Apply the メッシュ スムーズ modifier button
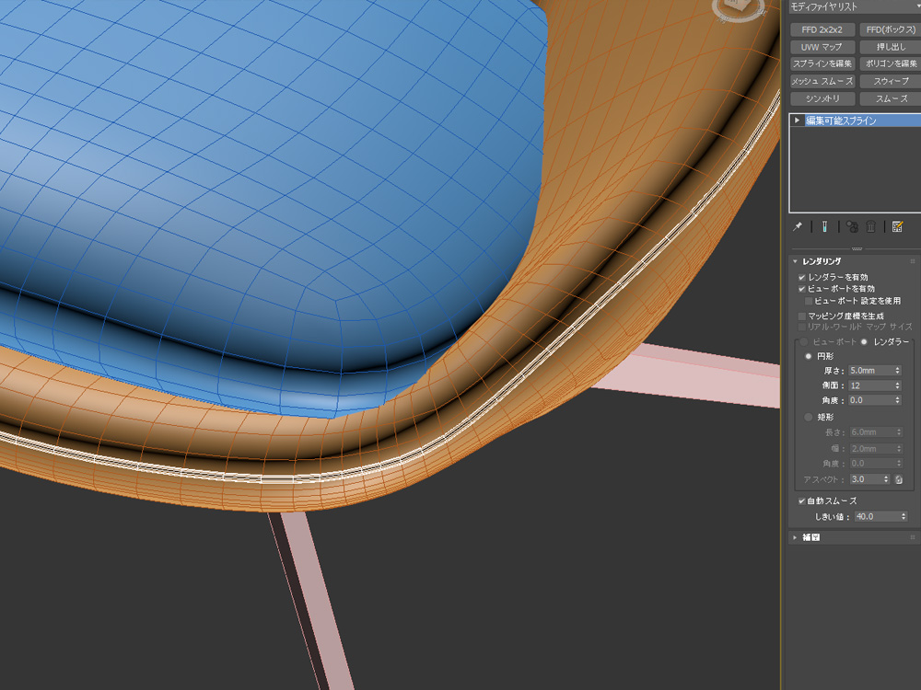 822,81
